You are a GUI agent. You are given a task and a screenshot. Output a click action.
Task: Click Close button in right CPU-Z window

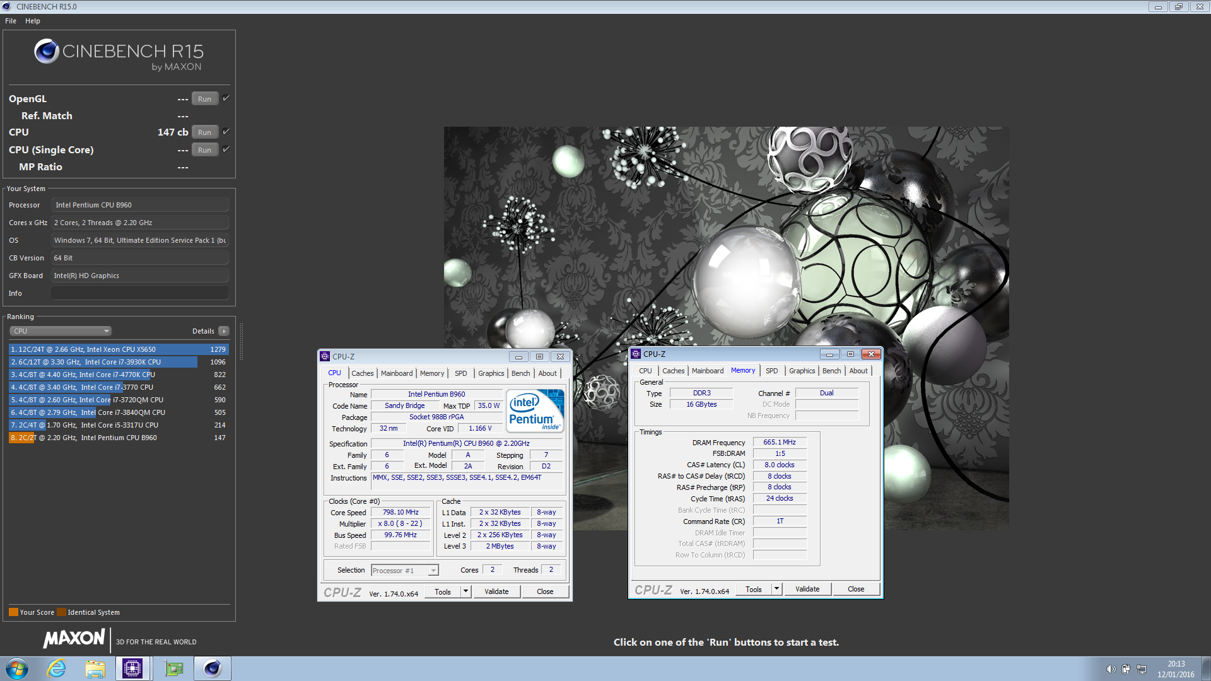tap(856, 590)
